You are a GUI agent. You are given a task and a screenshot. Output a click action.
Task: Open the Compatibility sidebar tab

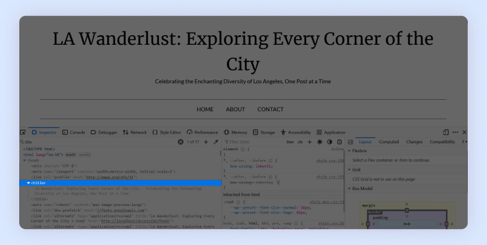[x=442, y=142]
